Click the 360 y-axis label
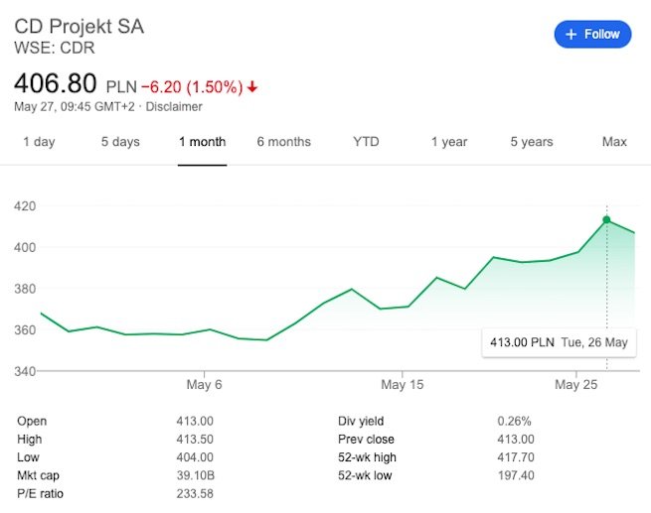 pyautogui.click(x=25, y=329)
